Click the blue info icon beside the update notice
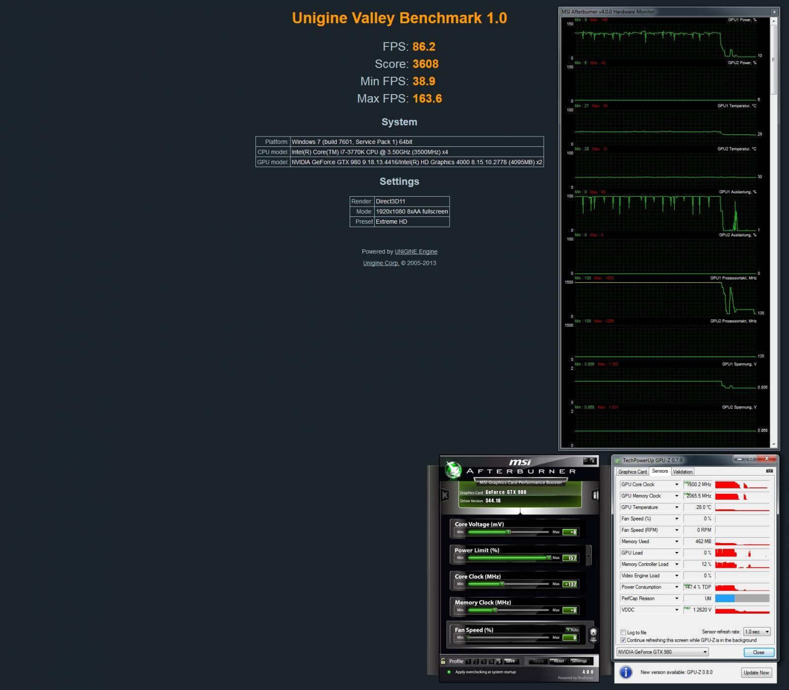This screenshot has height=690, width=789. tap(626, 672)
